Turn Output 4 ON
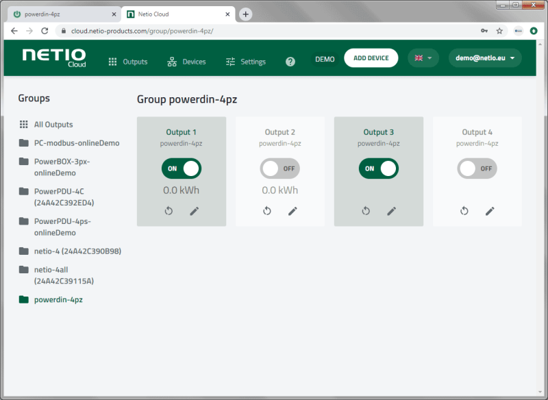 [x=477, y=168]
